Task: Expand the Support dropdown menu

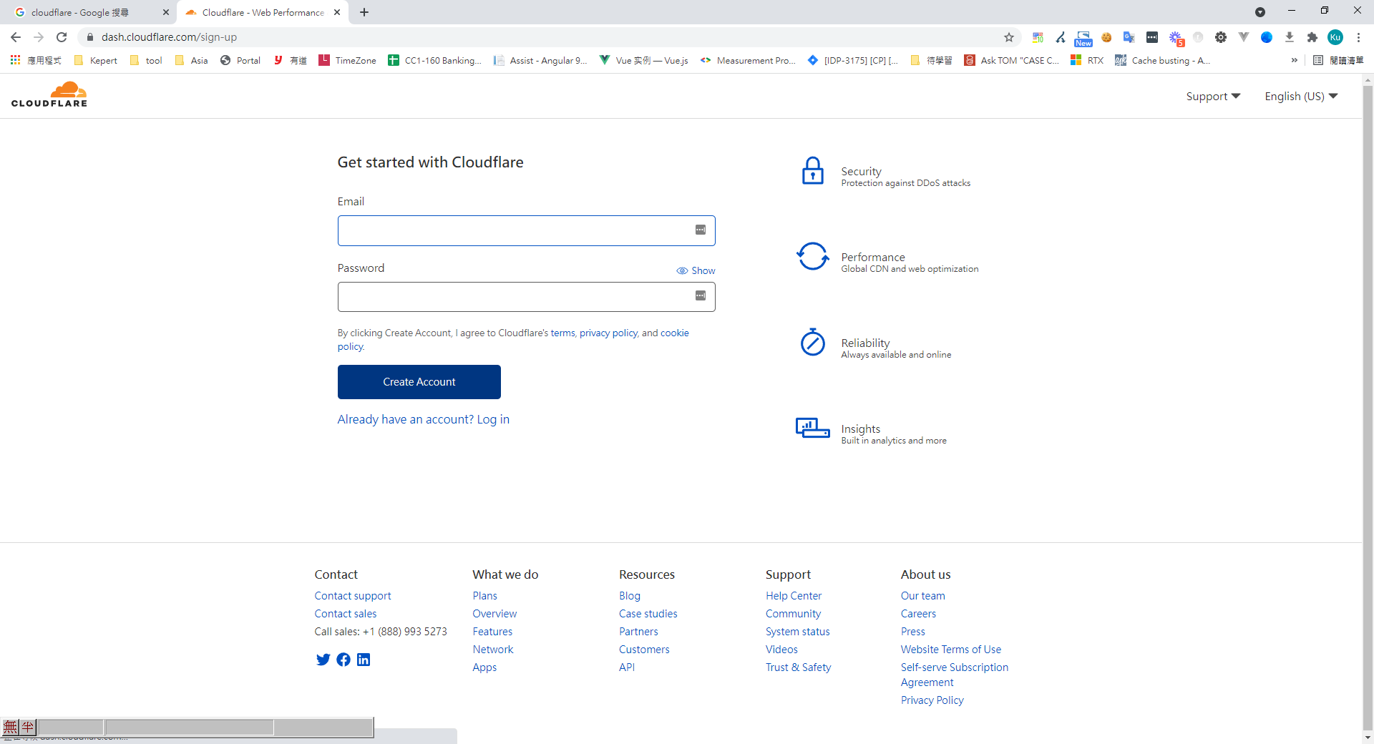Action: [x=1213, y=97]
